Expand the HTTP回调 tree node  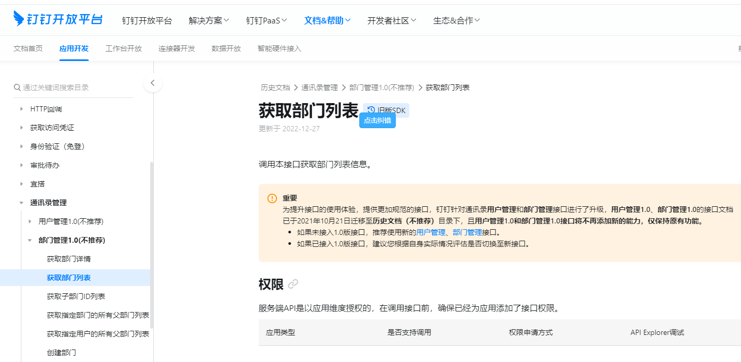click(x=21, y=109)
